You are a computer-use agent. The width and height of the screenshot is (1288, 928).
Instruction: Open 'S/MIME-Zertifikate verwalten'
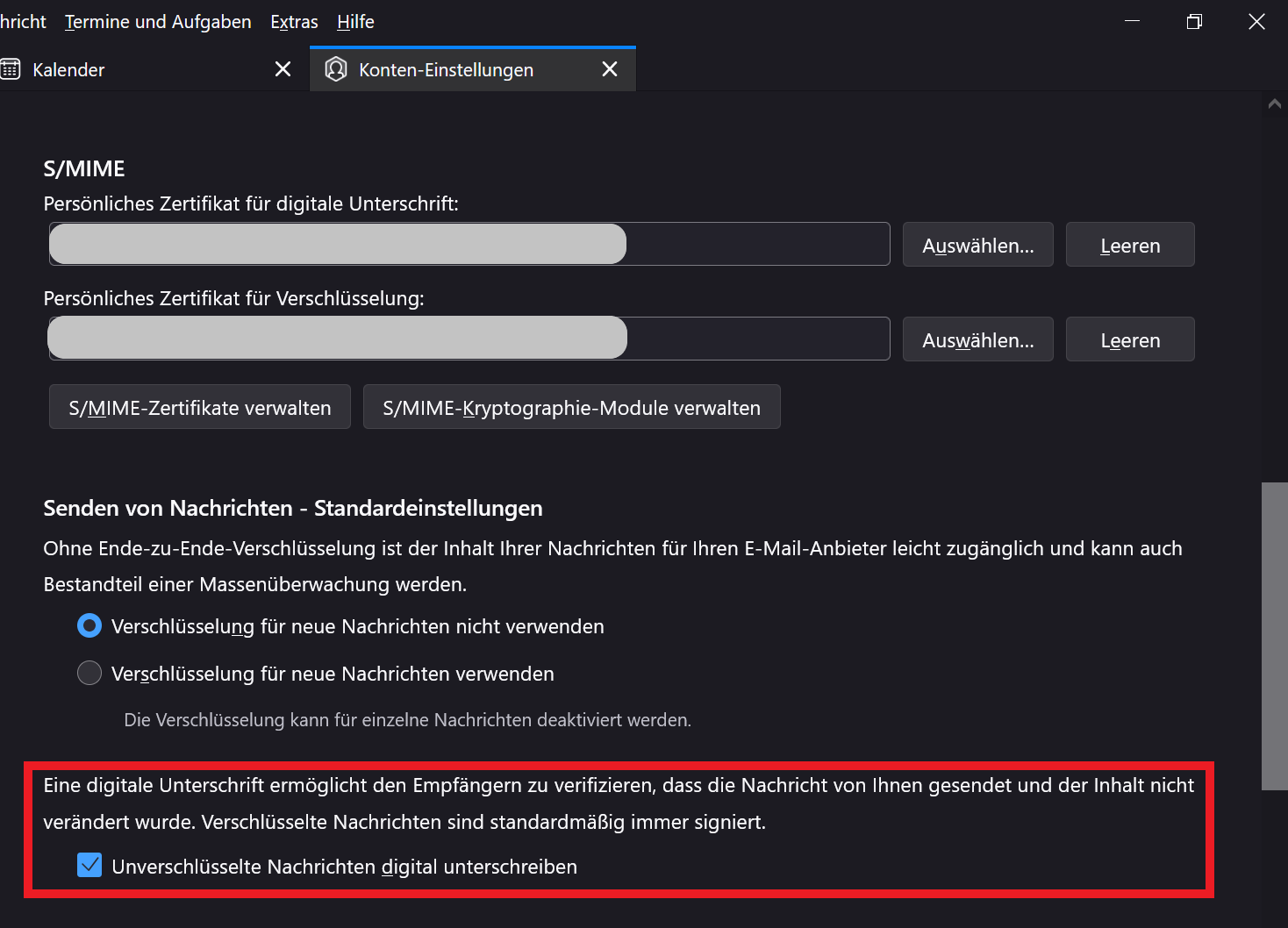coord(200,407)
